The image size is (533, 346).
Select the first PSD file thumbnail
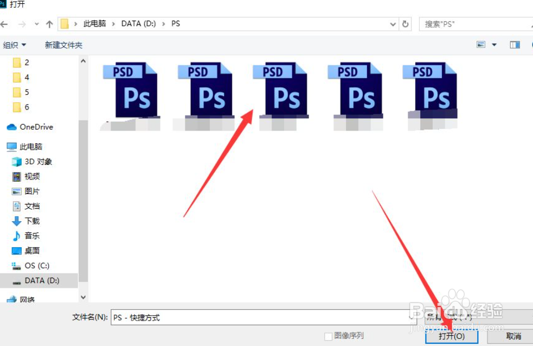click(x=130, y=96)
